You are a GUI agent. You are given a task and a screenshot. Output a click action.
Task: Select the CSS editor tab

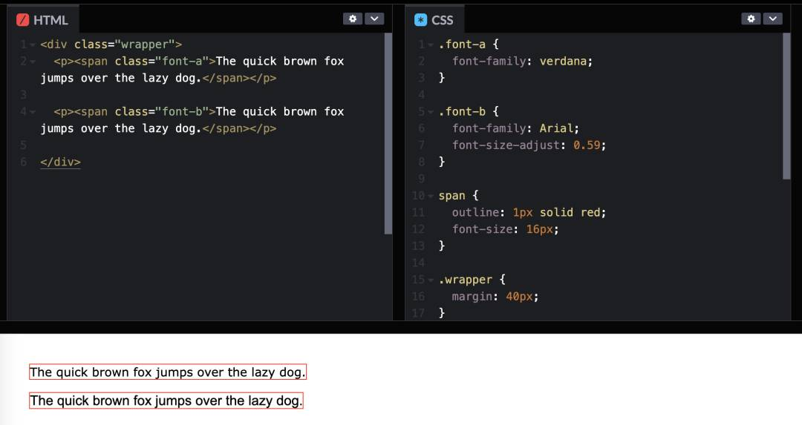point(434,20)
